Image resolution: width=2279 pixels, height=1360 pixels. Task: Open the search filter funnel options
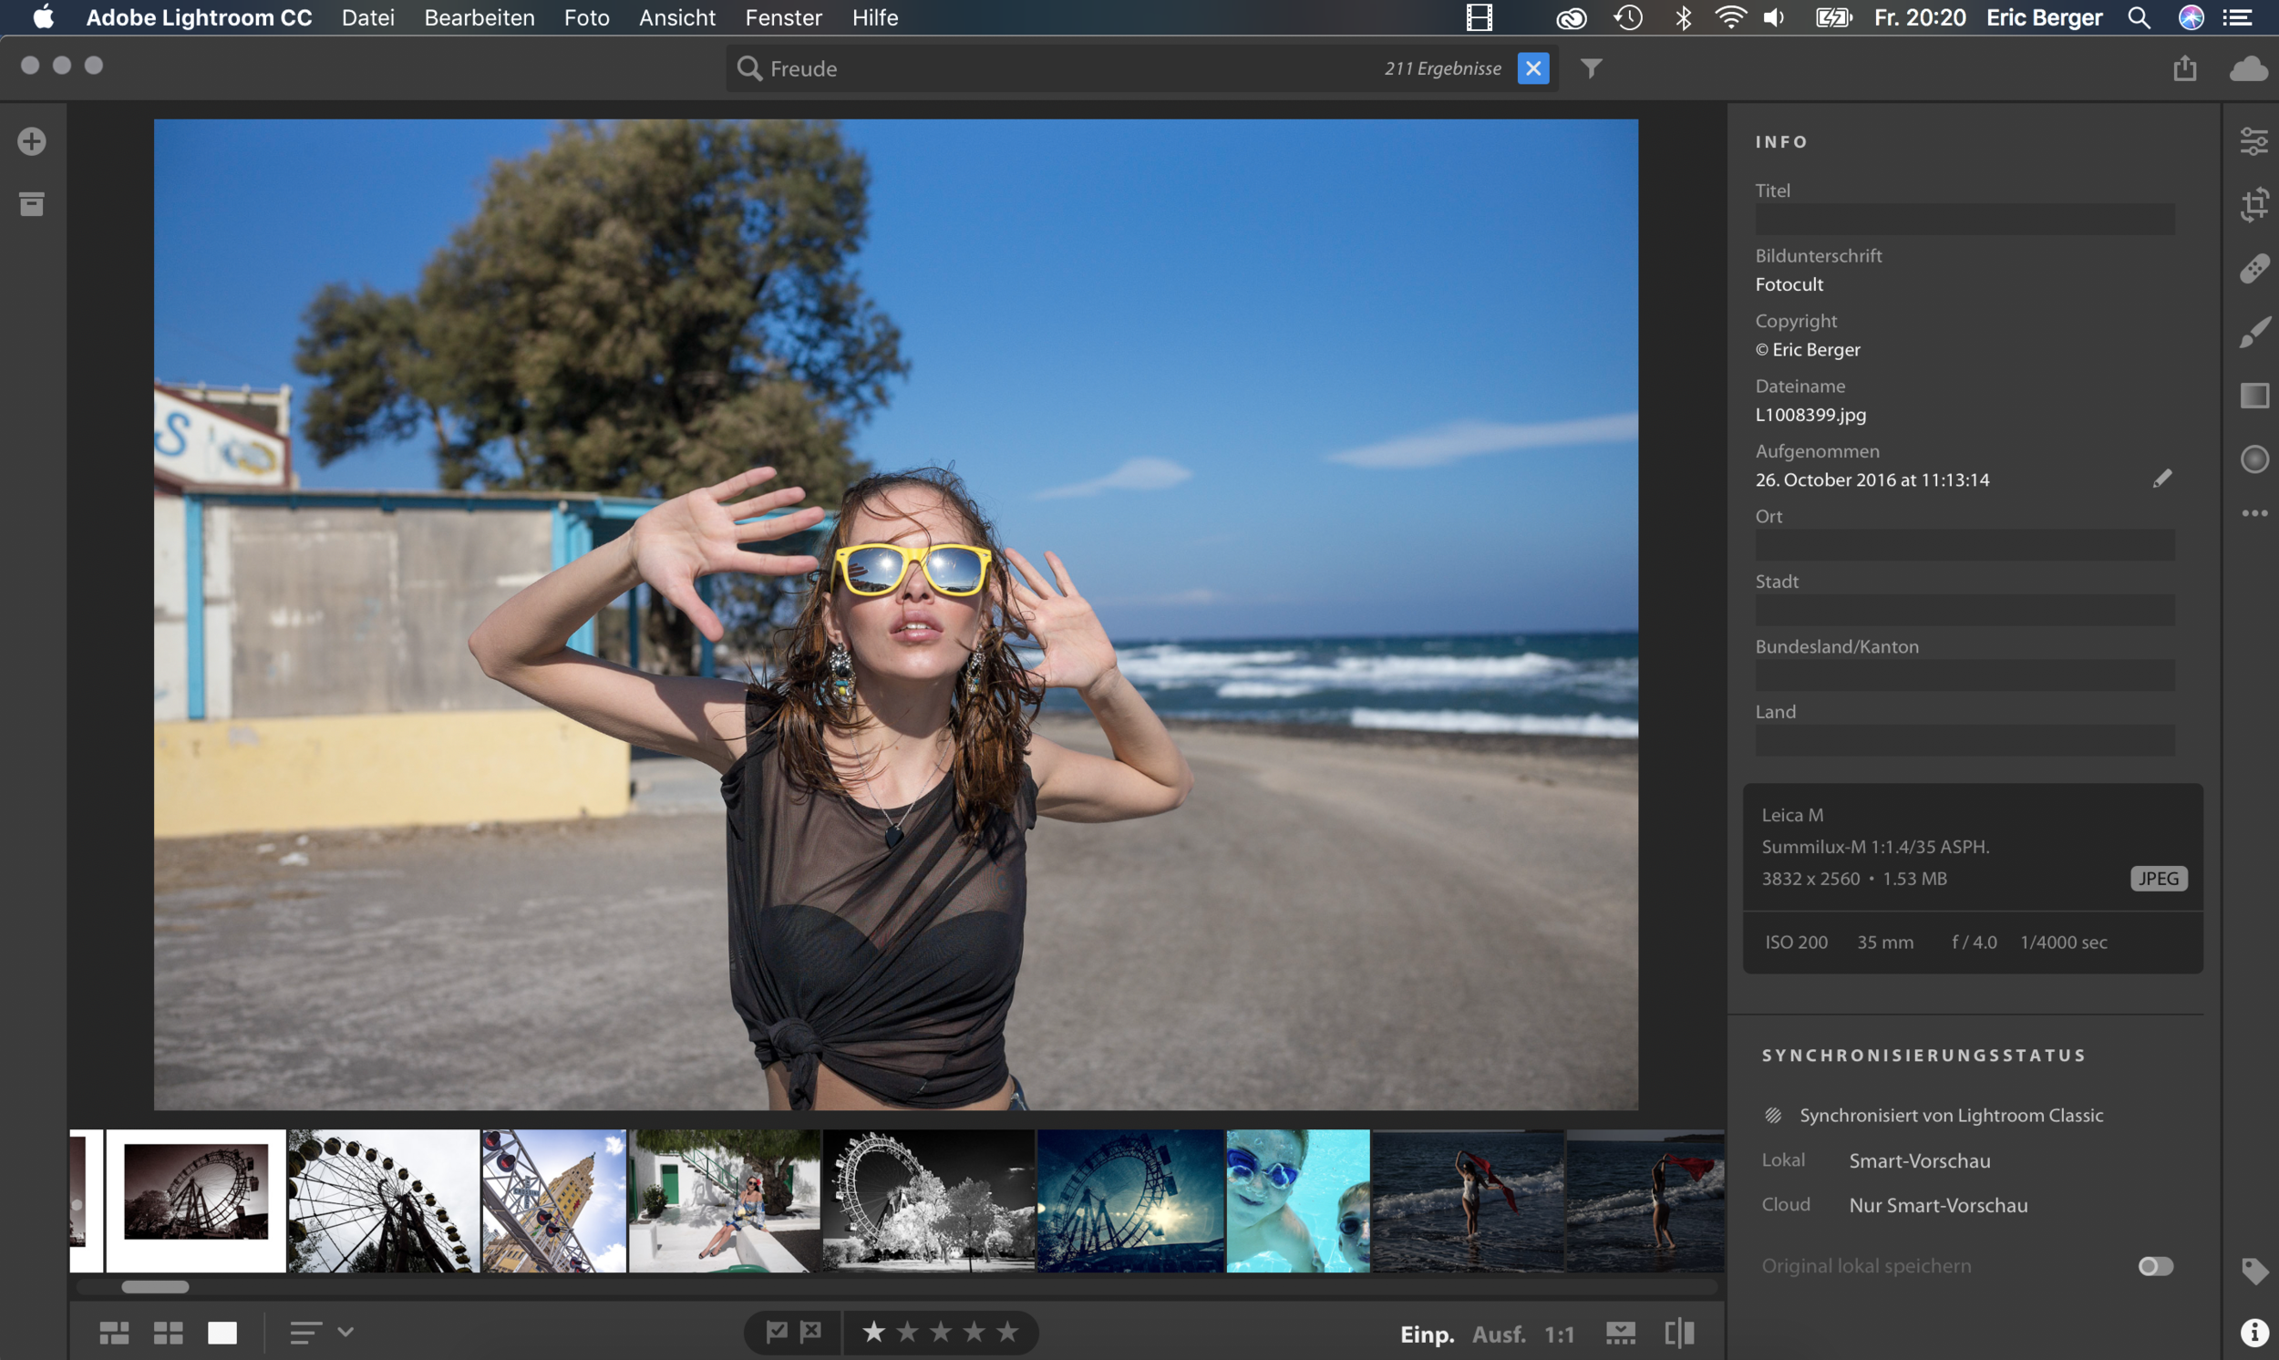(1591, 68)
